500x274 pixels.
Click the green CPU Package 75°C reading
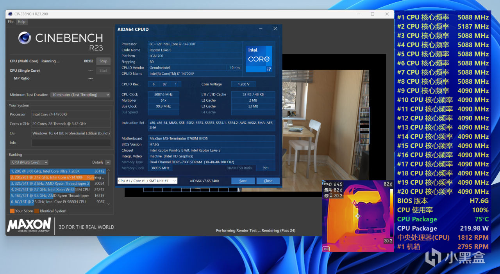(x=443, y=219)
